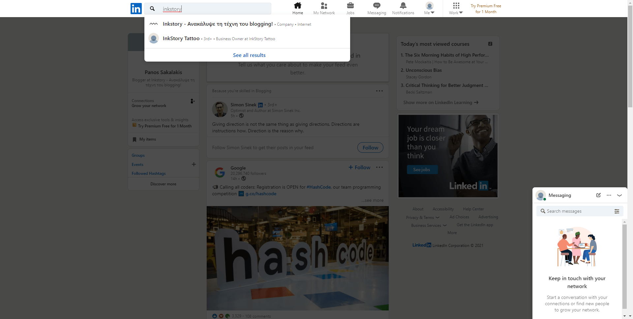Click the See jobs button in the ad

click(422, 169)
